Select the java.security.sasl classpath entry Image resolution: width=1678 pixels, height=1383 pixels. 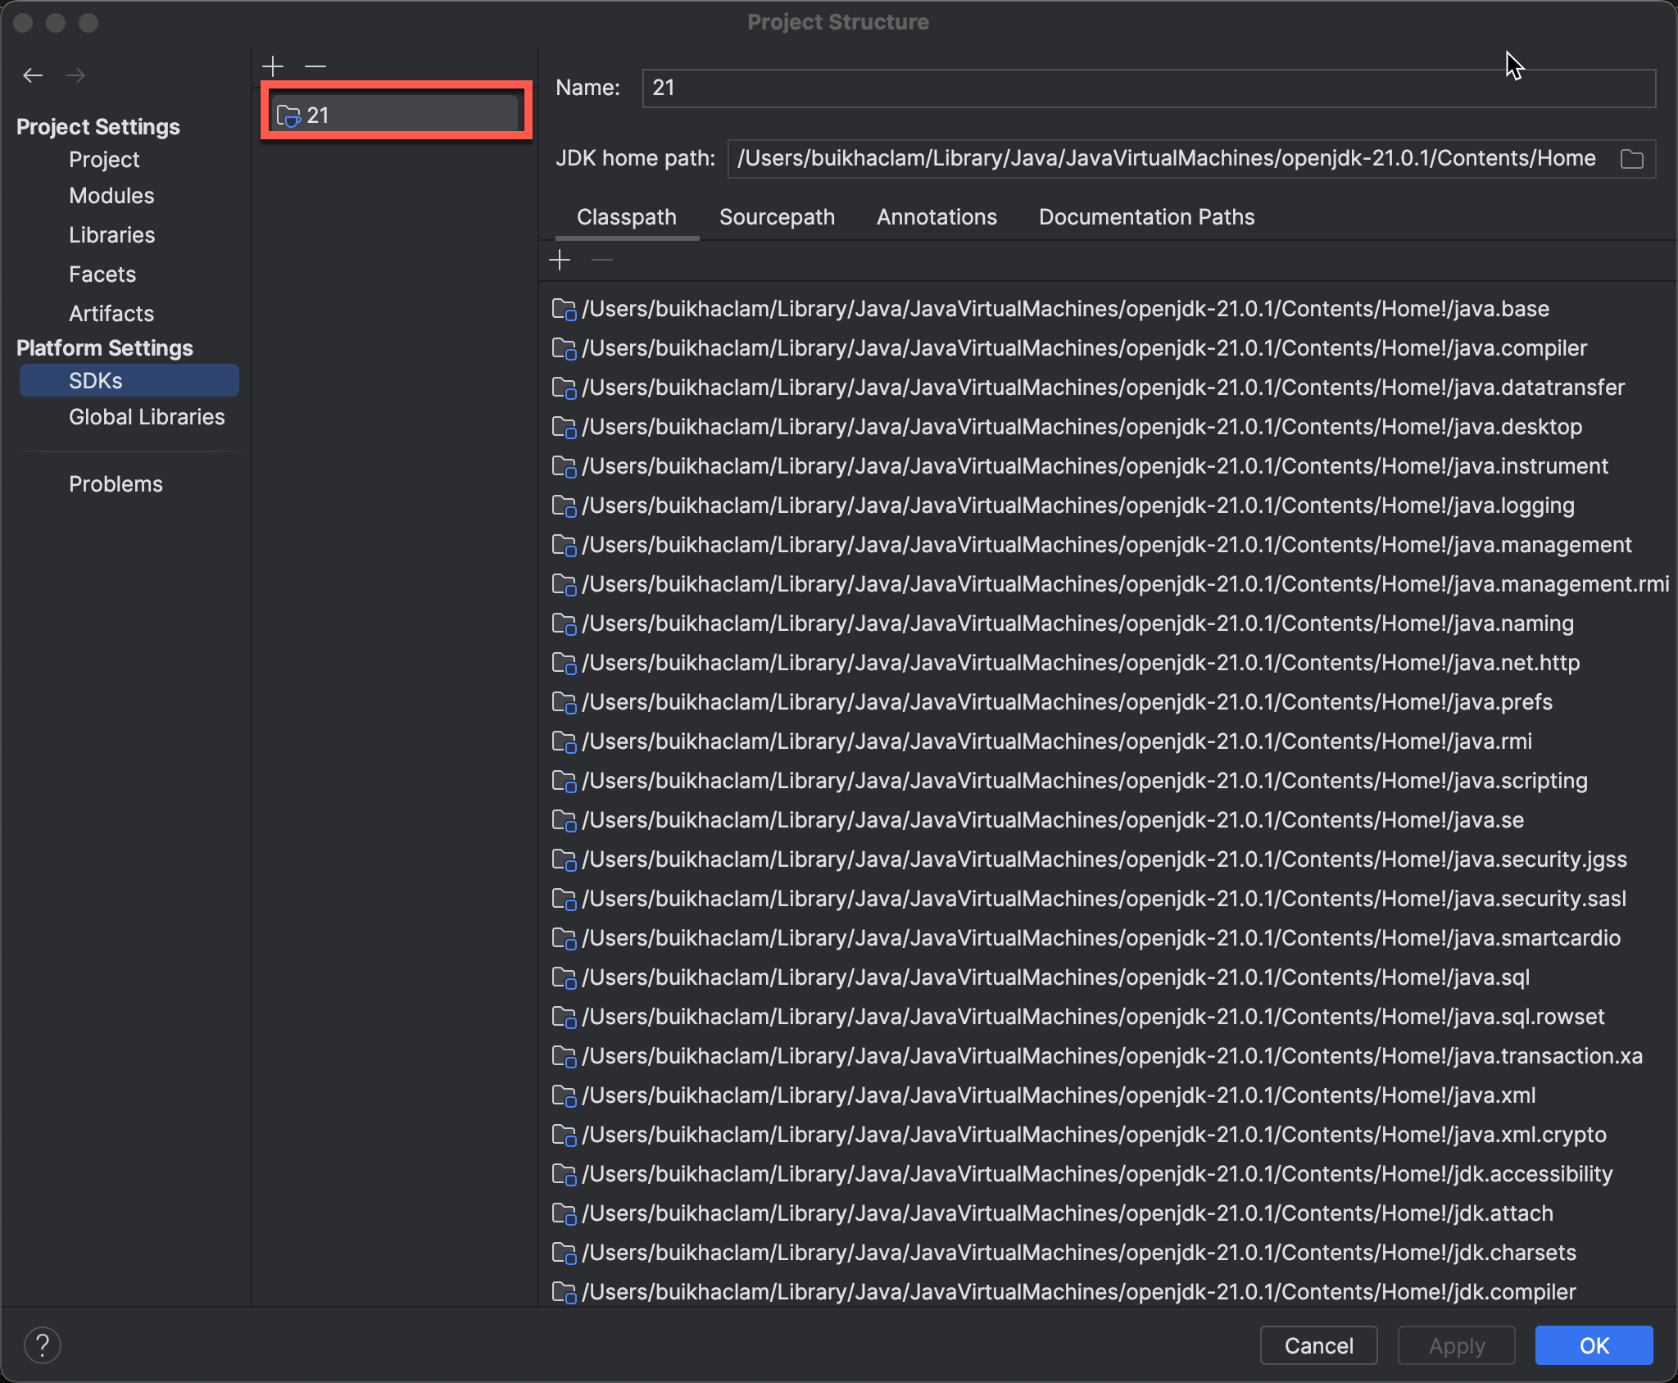click(1104, 900)
